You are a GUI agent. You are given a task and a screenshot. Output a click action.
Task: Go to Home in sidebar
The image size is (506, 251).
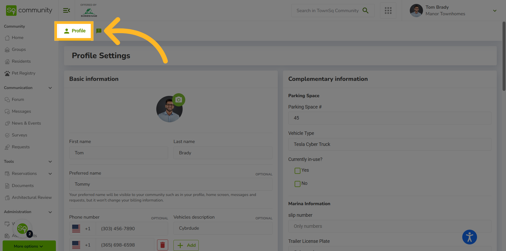18,38
